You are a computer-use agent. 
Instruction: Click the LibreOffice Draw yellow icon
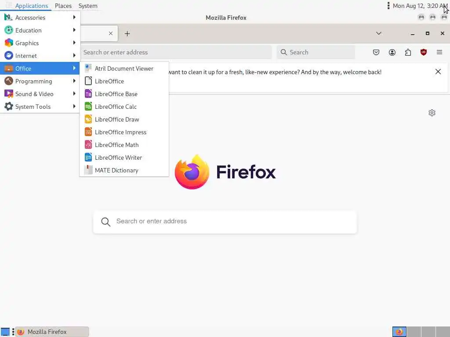click(x=88, y=119)
